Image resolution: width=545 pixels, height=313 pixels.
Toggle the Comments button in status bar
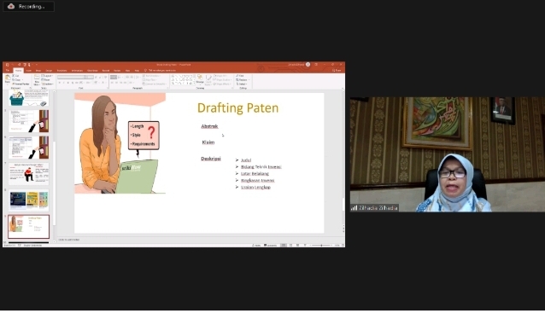(x=271, y=246)
